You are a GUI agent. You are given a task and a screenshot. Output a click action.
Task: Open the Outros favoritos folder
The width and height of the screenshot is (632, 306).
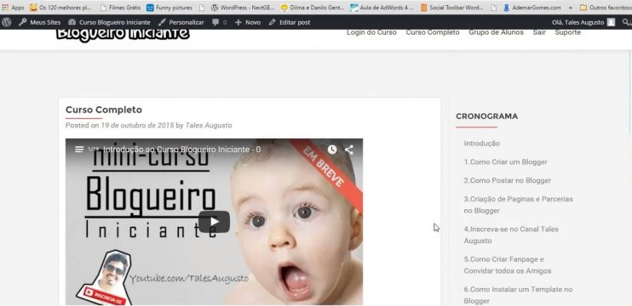(606, 8)
